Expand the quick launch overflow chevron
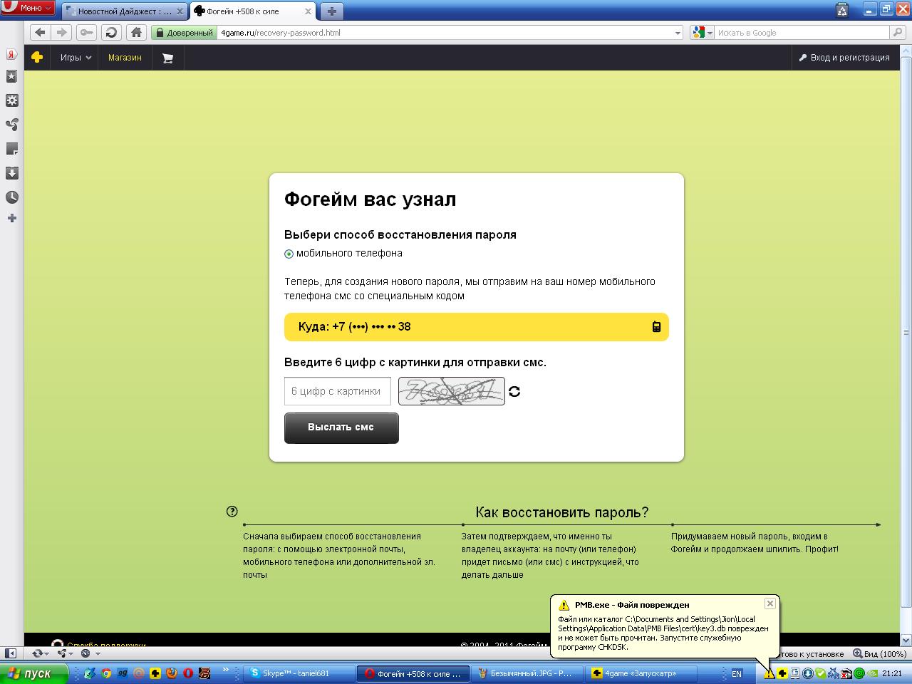 tap(227, 670)
